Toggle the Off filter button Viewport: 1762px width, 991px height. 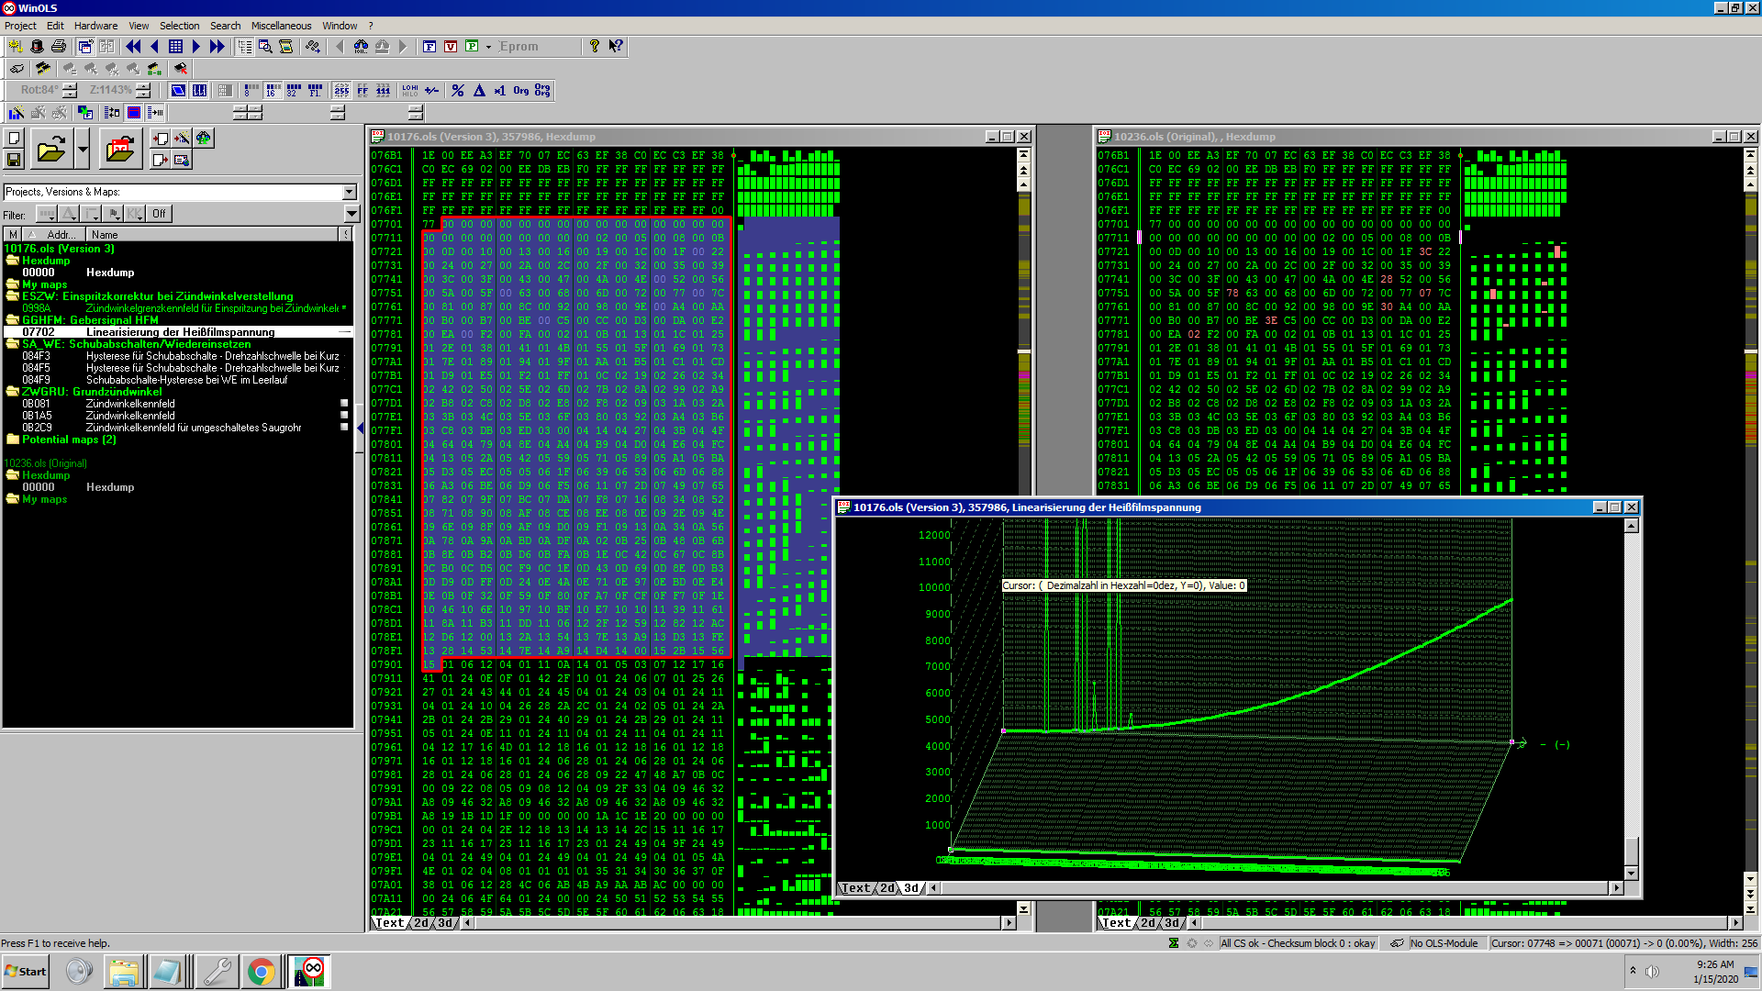point(159,214)
